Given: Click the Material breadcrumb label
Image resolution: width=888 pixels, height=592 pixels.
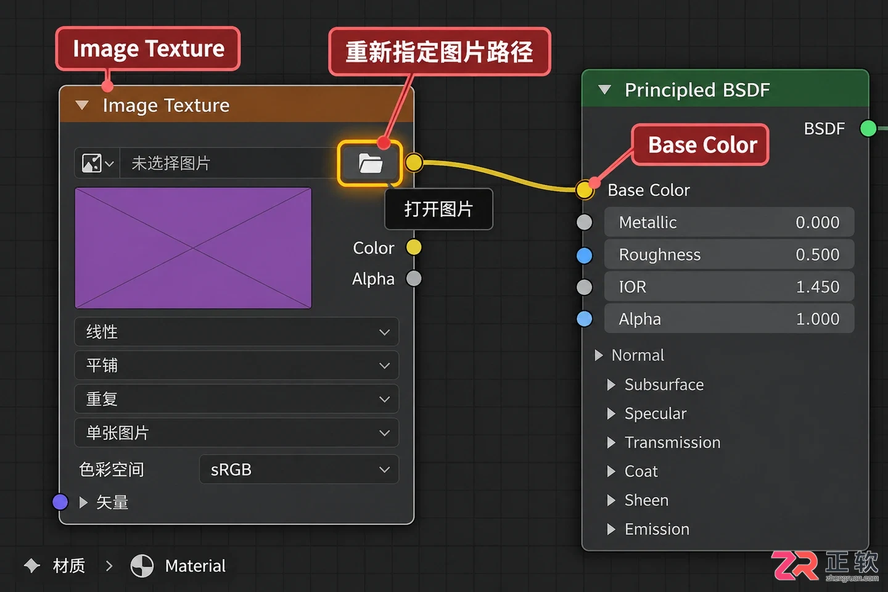Looking at the screenshot, I should (x=195, y=566).
